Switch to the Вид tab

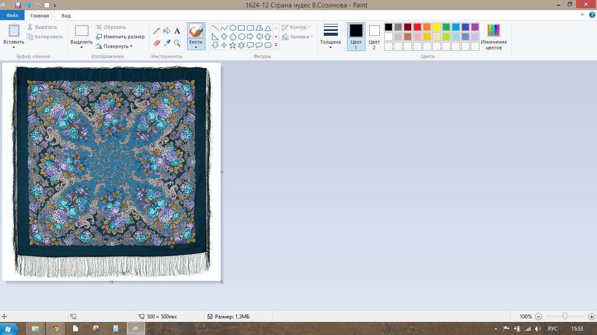point(66,16)
